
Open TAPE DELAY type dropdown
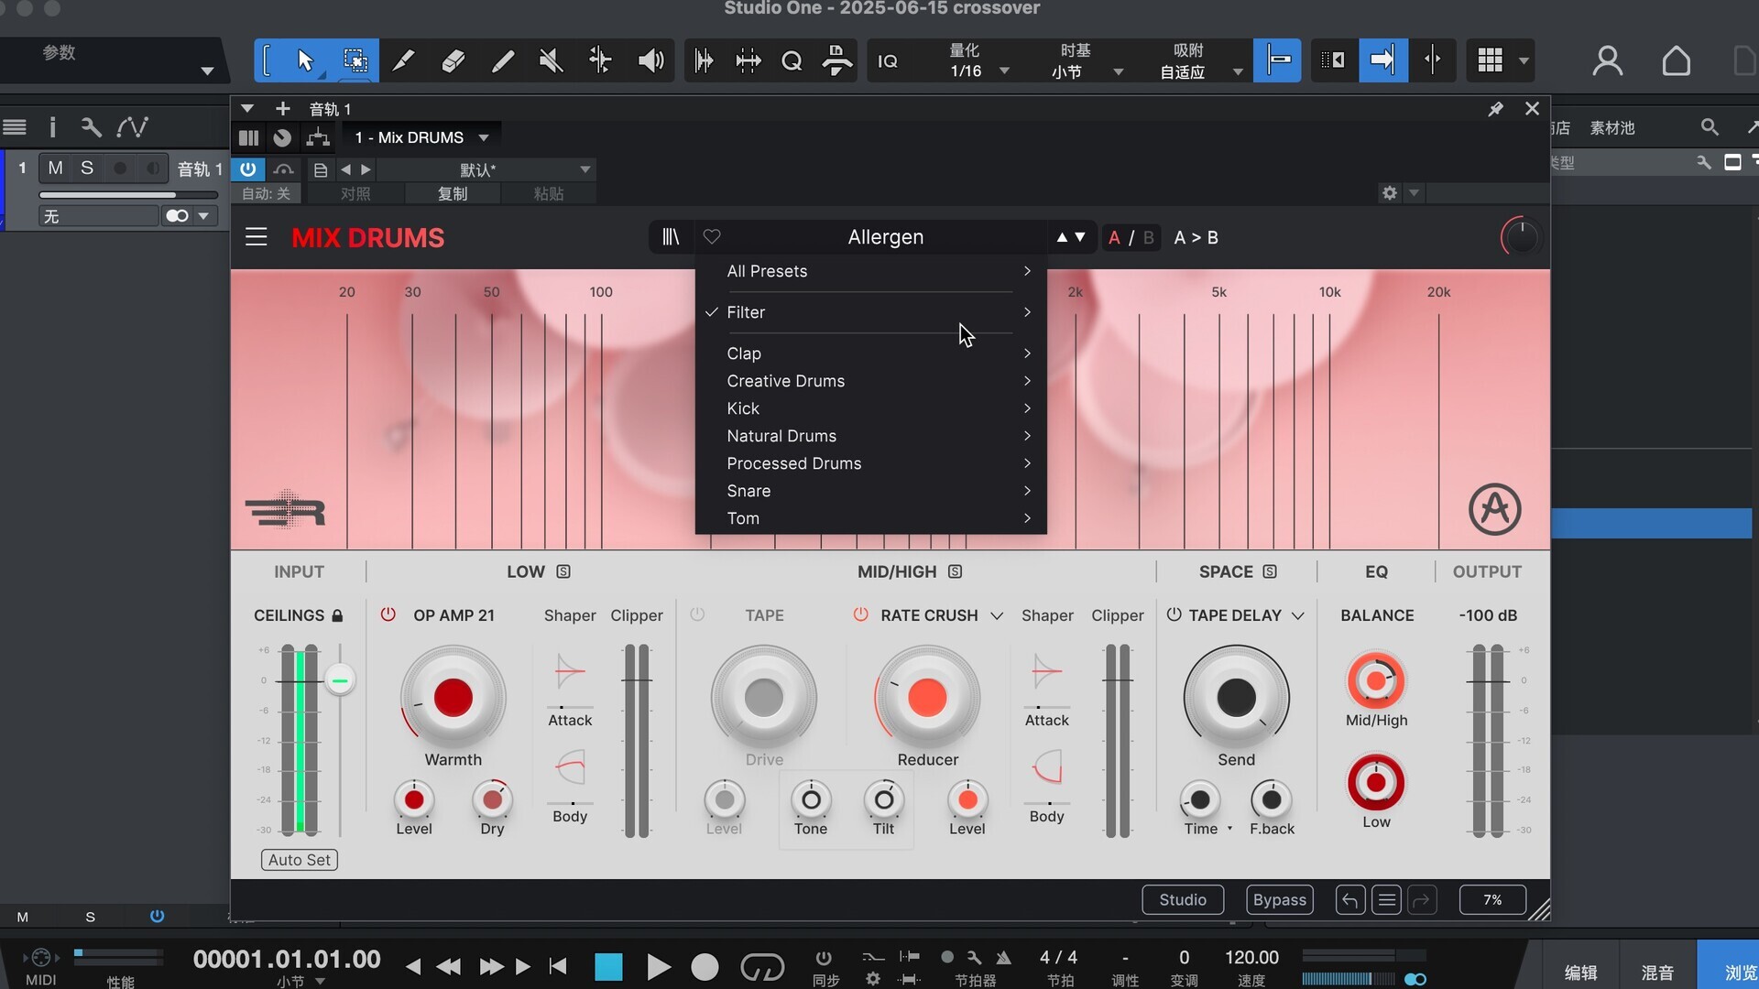point(1297,615)
